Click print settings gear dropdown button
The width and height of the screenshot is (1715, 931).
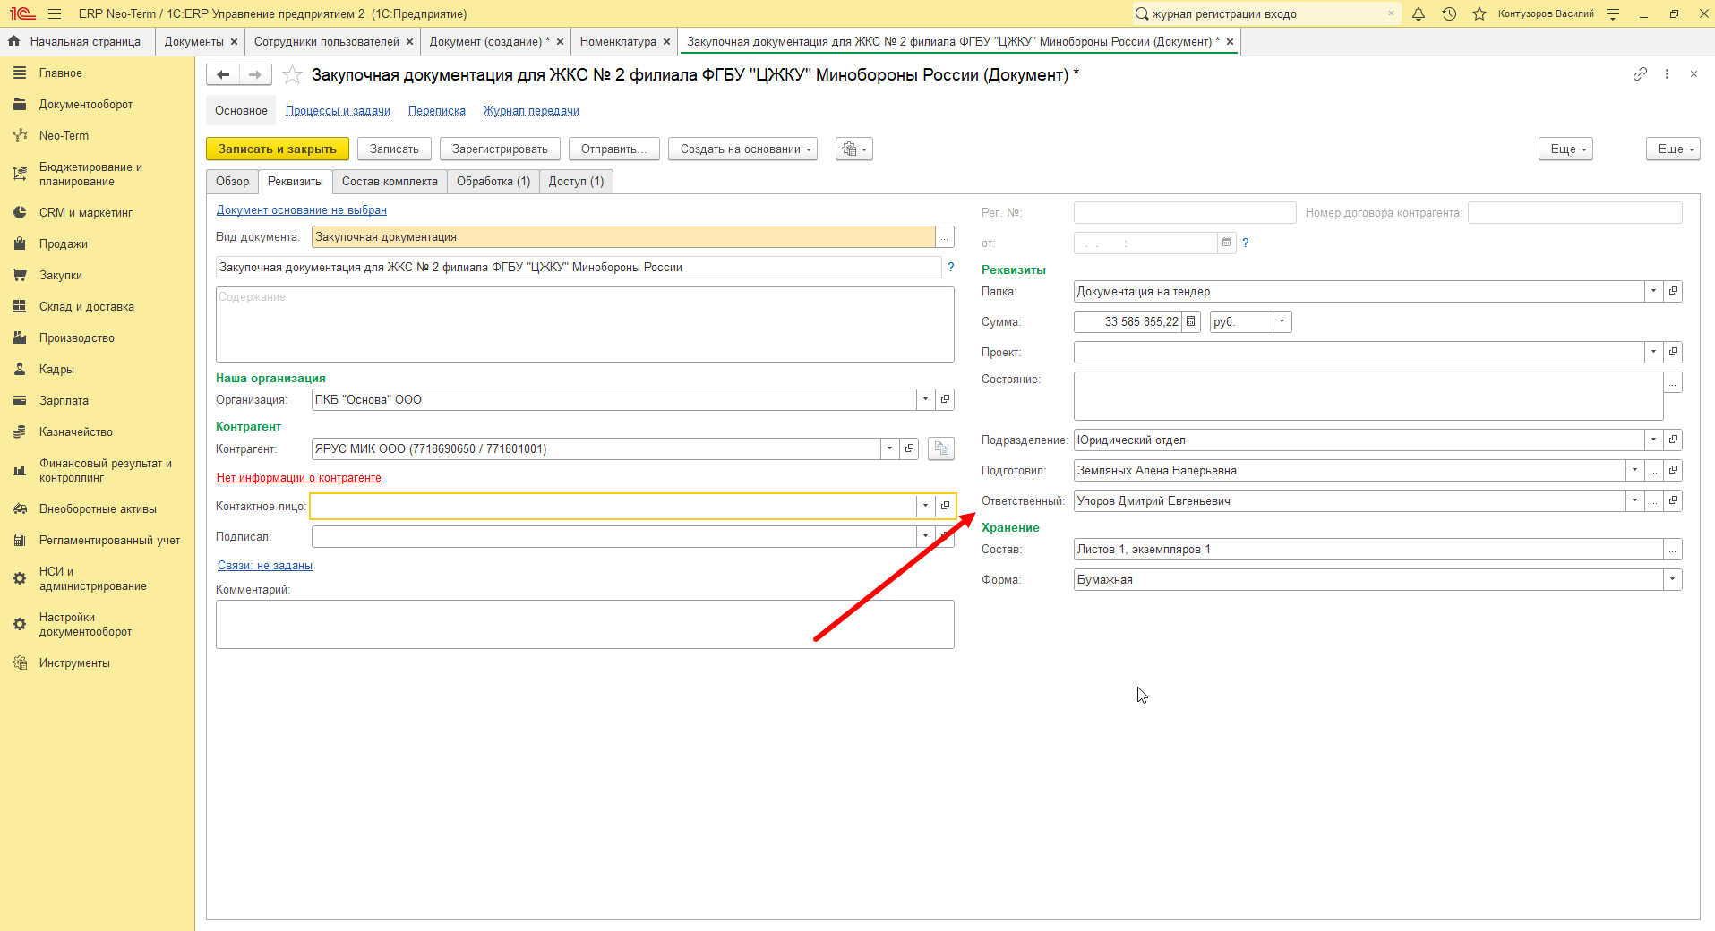pos(854,149)
